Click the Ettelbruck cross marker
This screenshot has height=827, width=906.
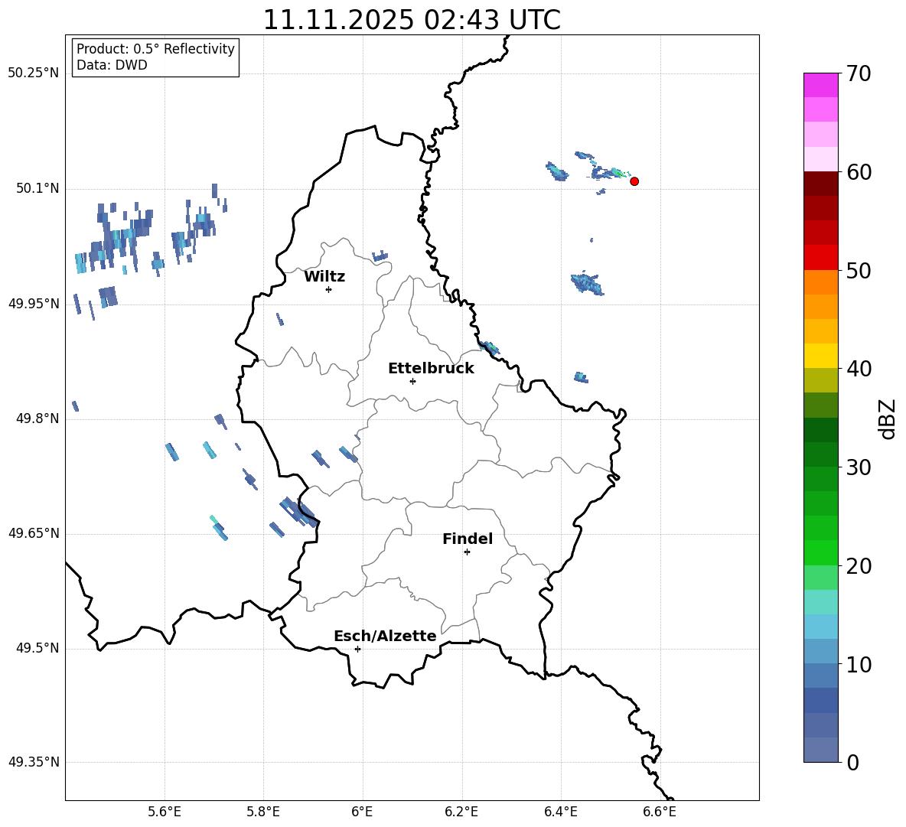pos(412,381)
